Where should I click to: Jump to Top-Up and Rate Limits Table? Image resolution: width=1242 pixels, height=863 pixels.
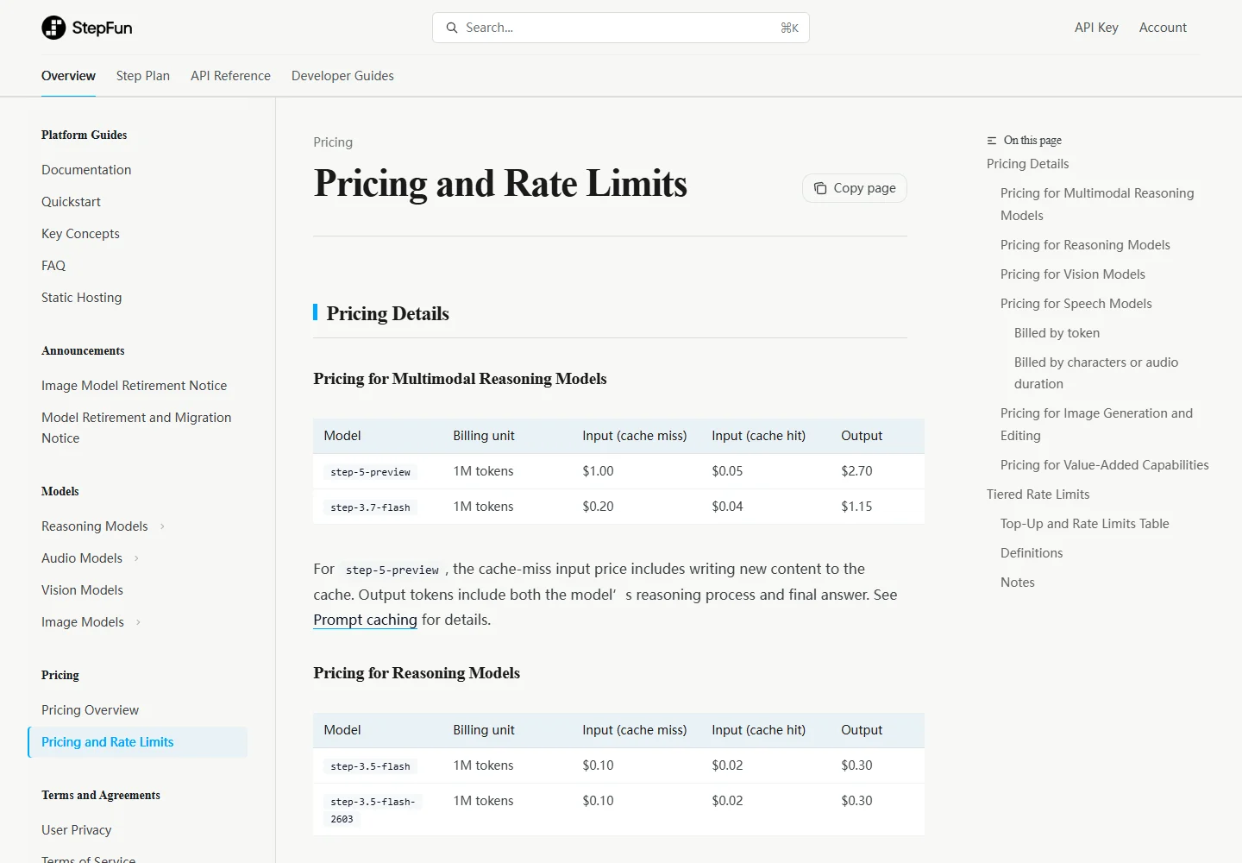1084,524
